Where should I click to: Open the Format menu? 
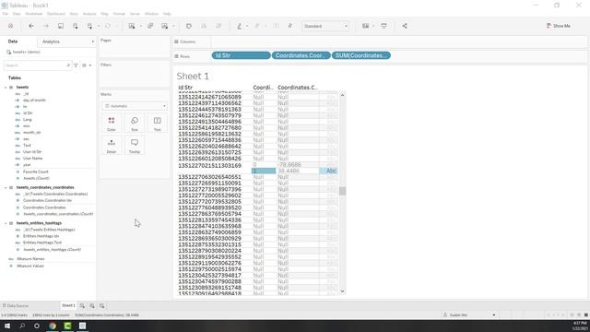(x=119, y=14)
